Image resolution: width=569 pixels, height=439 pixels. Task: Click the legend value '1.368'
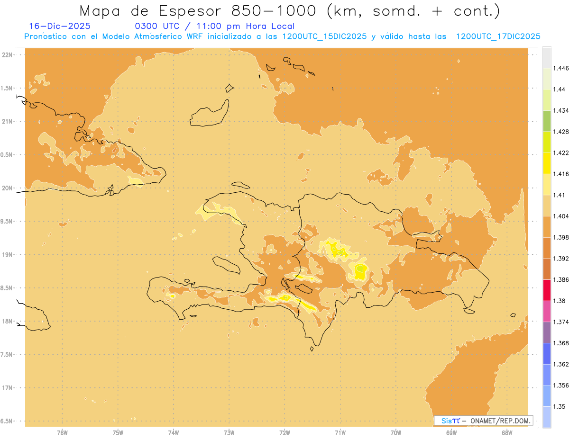coord(561,343)
